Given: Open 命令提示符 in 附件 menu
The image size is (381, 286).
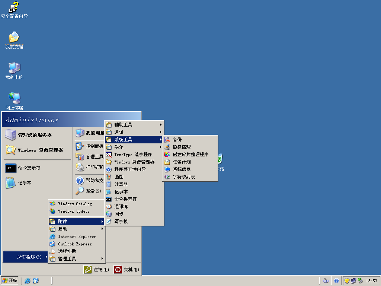Looking at the screenshot, I should (134, 199).
